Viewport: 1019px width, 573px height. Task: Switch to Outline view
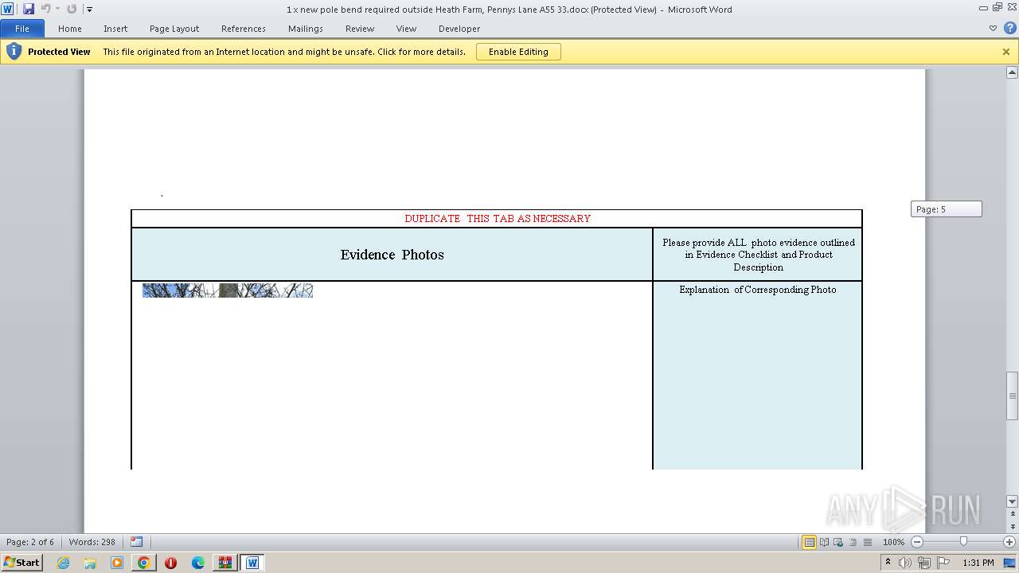pos(853,542)
